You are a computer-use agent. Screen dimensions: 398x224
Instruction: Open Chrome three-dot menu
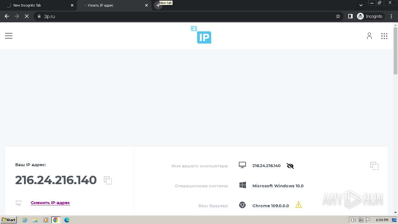[391, 16]
